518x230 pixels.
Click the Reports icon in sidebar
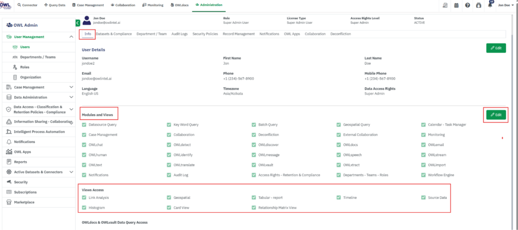(x=9, y=162)
